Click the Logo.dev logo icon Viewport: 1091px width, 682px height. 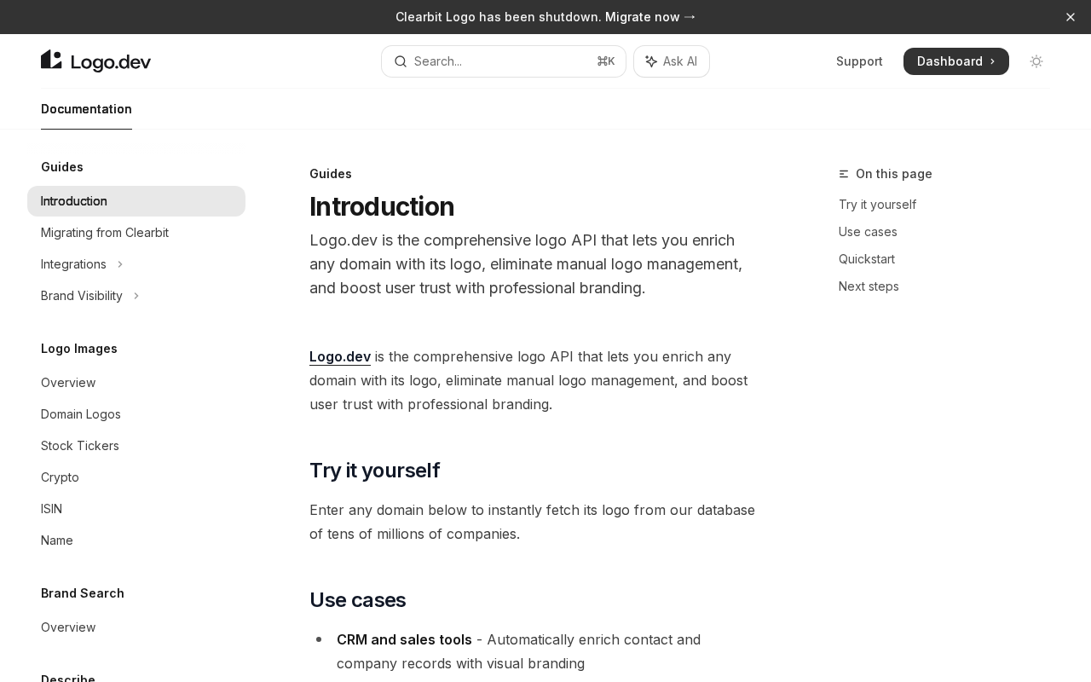[x=52, y=61]
